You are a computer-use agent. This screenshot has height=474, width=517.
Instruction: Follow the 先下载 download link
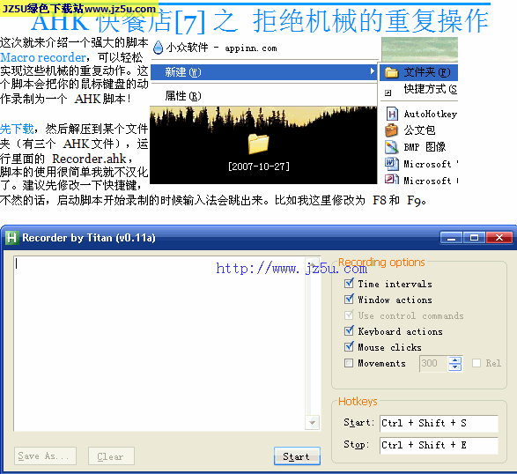click(17, 129)
